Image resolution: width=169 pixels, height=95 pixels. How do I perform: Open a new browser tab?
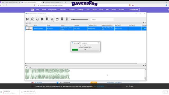pyautogui.click(x=65, y=2)
